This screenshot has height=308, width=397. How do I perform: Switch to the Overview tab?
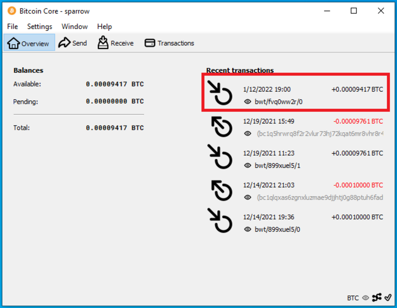(29, 43)
